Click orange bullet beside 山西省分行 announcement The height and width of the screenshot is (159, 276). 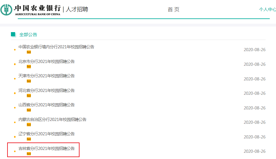pyautogui.click(x=15, y=108)
